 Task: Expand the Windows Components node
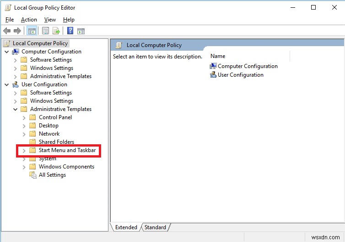[24, 167]
